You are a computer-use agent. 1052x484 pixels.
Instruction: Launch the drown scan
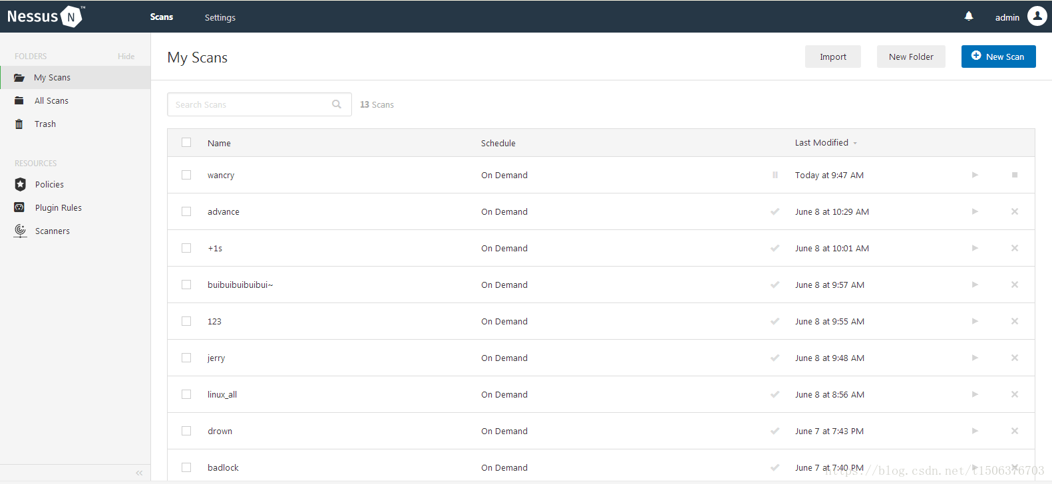point(975,431)
